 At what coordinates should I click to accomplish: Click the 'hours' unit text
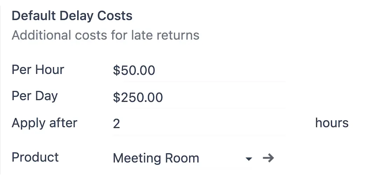[332, 123]
